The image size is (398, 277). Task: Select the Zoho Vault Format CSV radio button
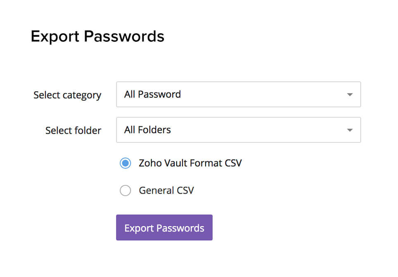[126, 163]
